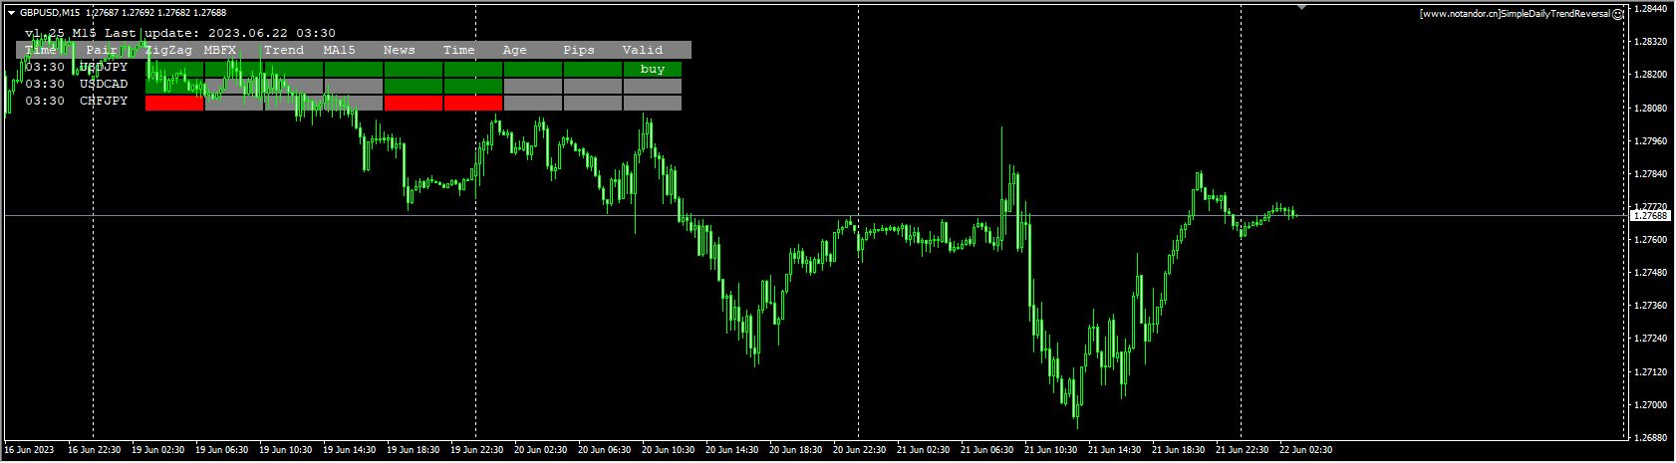Select the Trend column header
Viewport: 1676px width, 463px height.
tap(284, 50)
